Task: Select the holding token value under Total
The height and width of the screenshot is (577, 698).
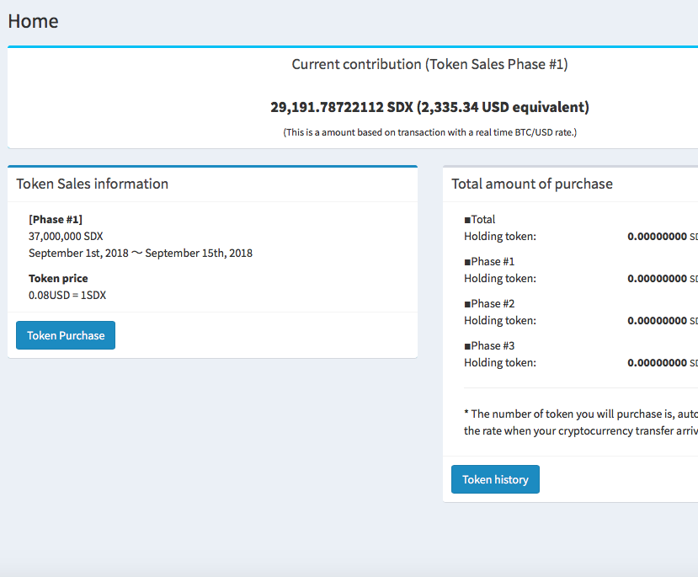Action: (657, 237)
